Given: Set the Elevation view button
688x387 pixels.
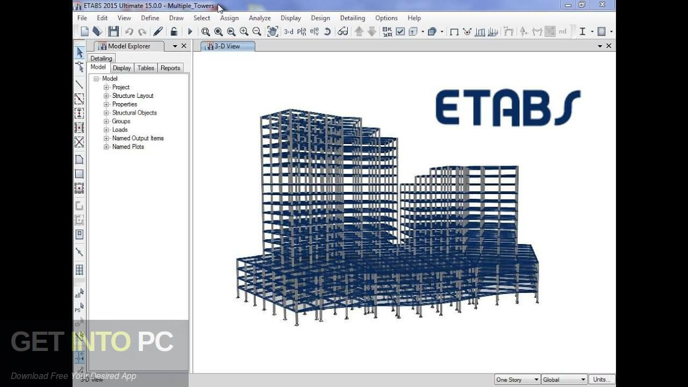Looking at the screenshot, I should click(314, 32).
